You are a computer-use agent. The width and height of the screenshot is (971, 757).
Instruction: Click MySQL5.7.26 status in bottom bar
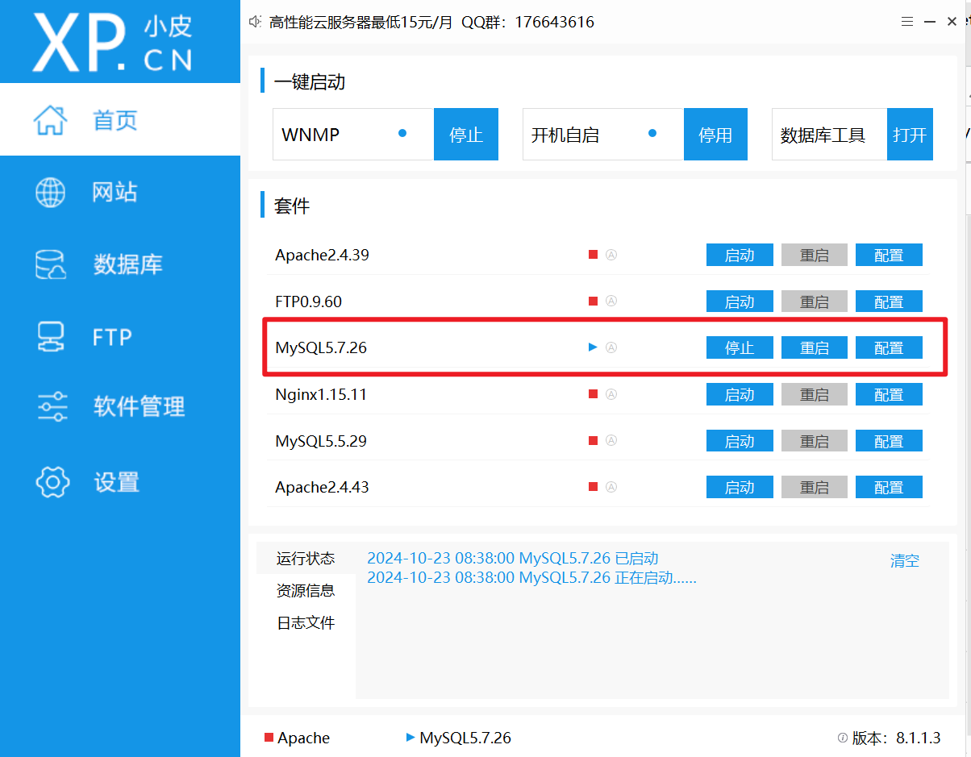459,738
